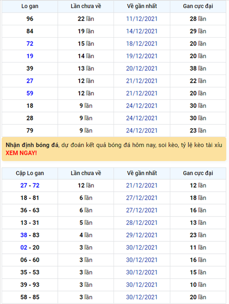The image size is (229, 304).
Task: Click '18 lần' max gan for pair 18 - 81
Action: coord(198,198)
